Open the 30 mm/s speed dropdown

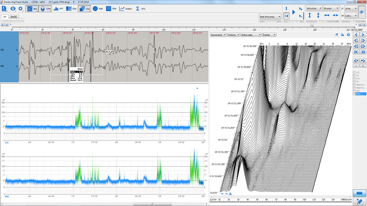point(331,9)
